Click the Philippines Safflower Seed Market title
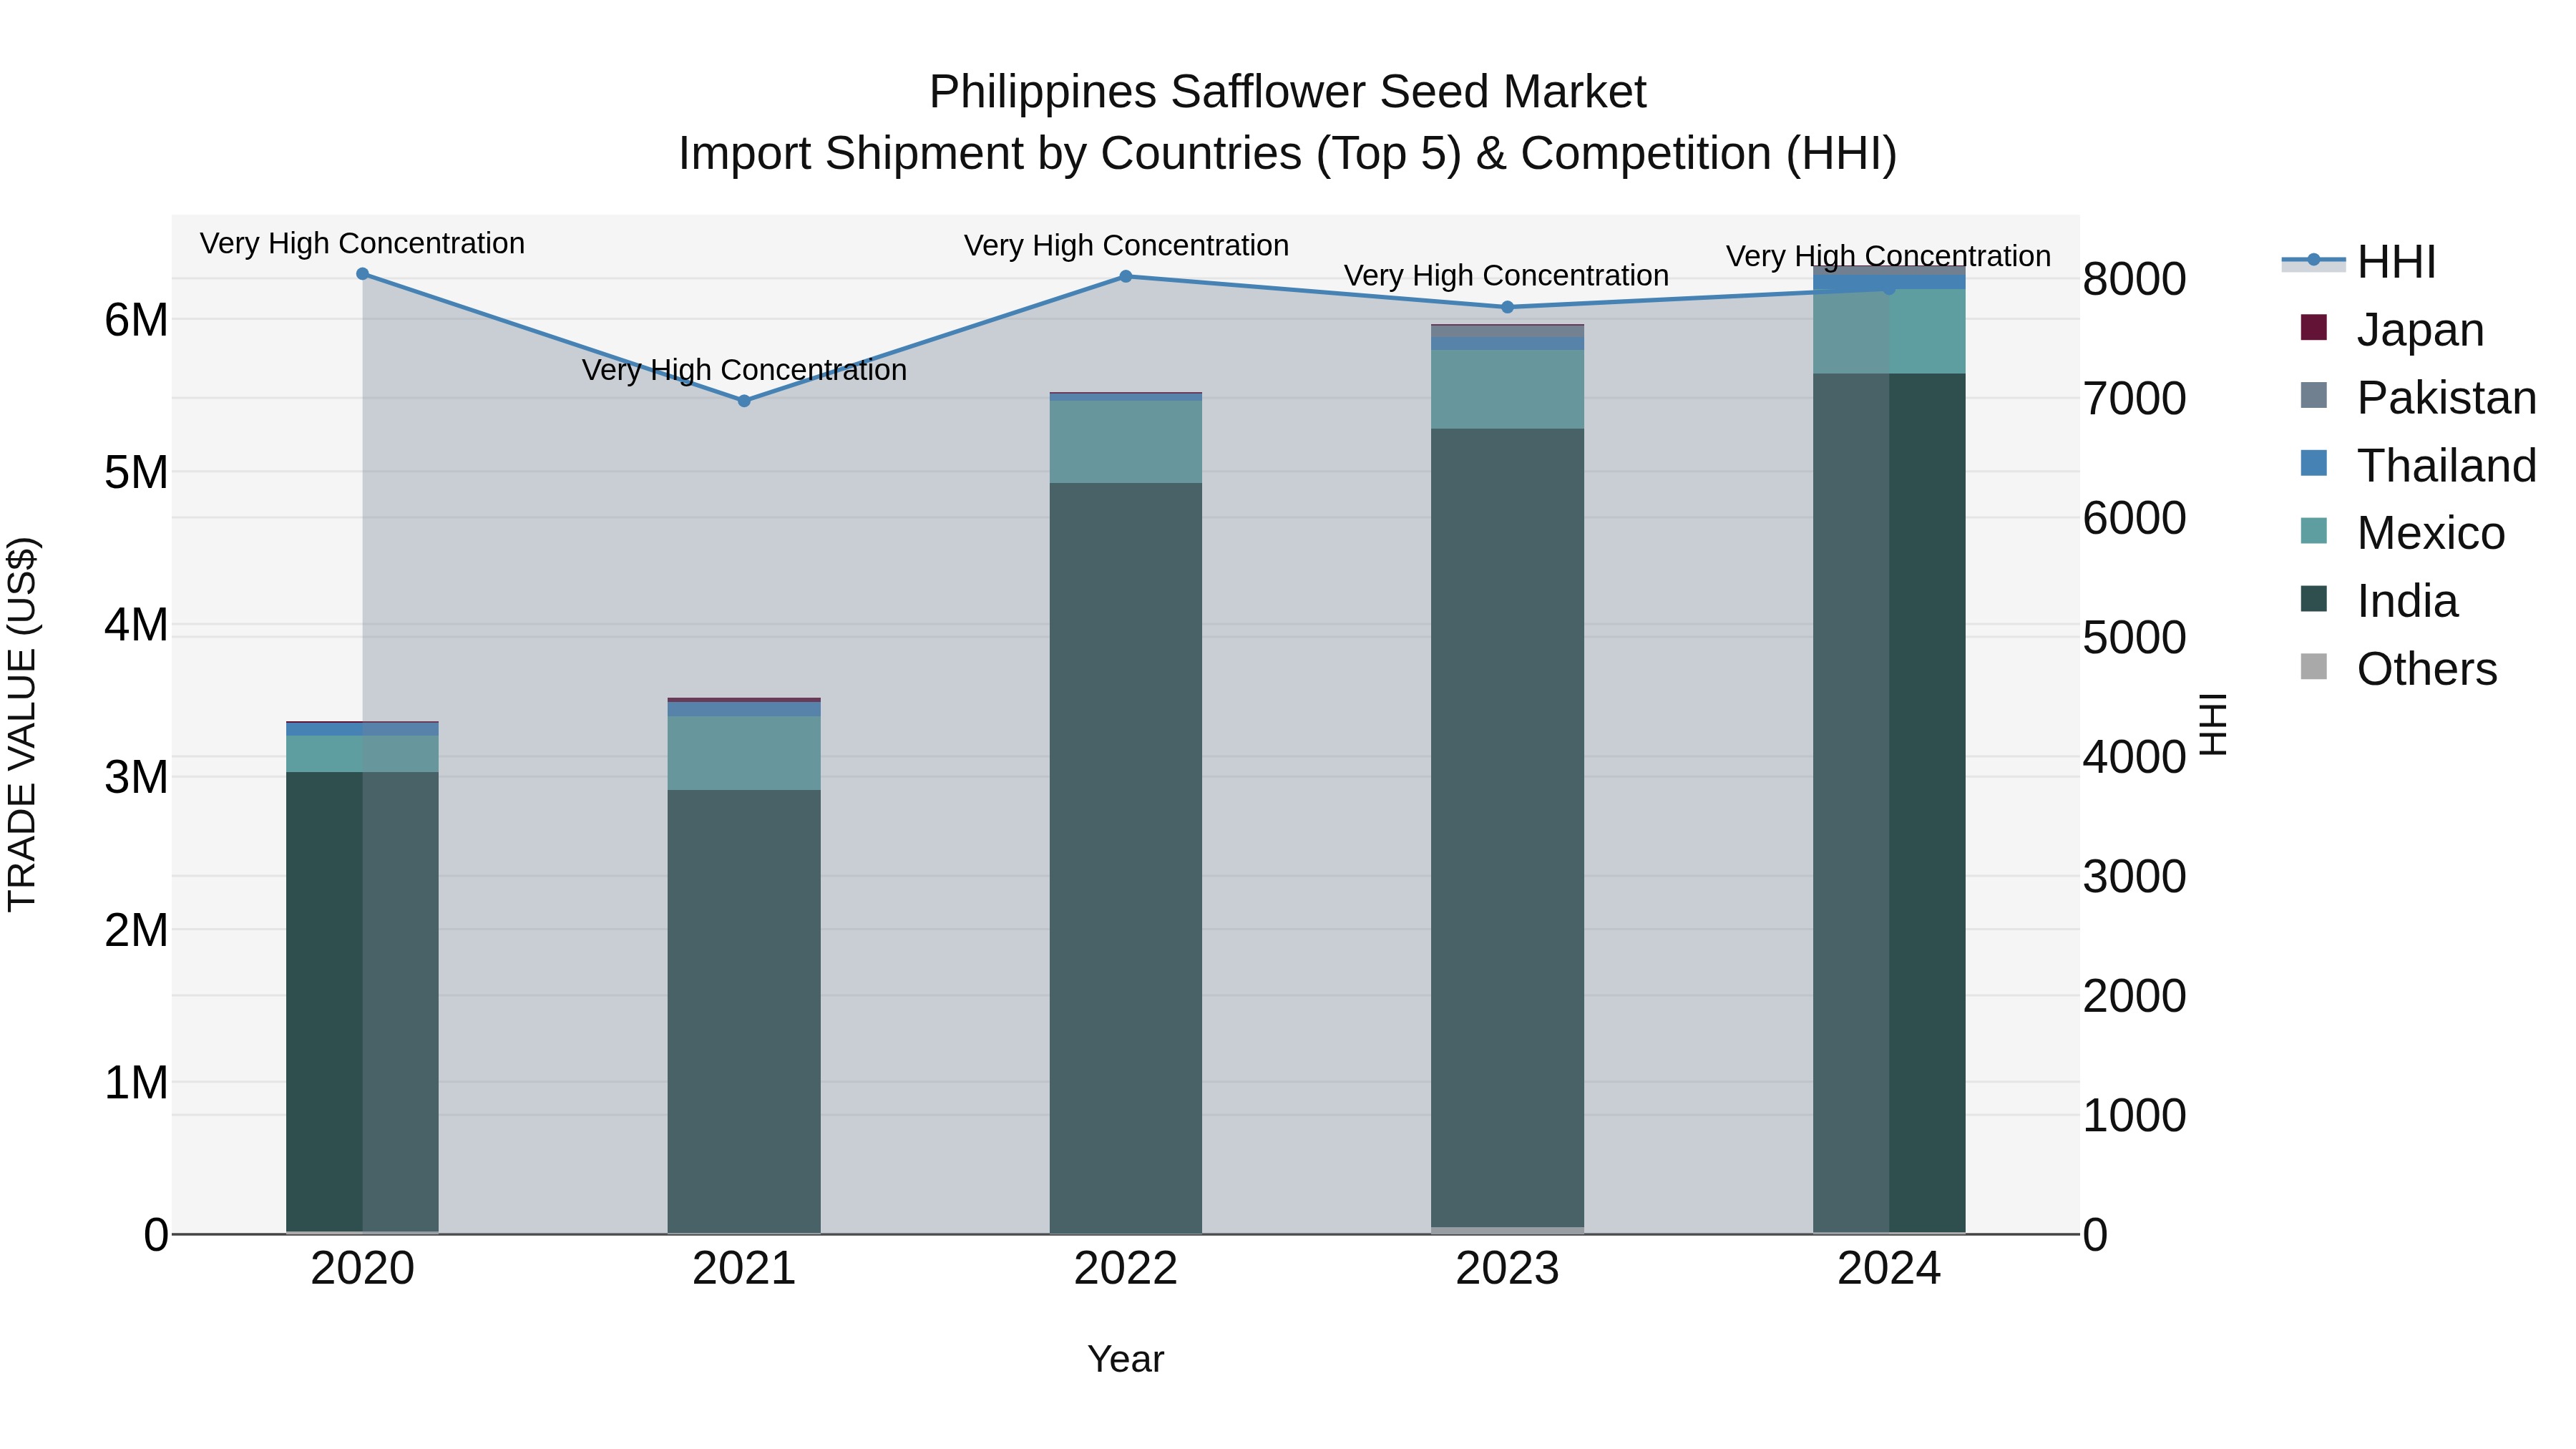Viewport: 2576px width, 1449px height. pyautogui.click(x=1288, y=92)
